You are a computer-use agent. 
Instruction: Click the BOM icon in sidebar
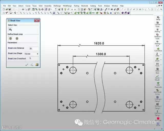(158, 124)
